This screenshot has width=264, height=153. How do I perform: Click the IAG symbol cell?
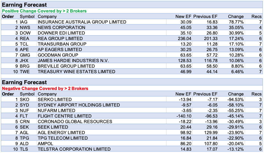point(24,22)
